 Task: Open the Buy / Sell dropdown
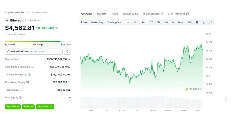click(13, 106)
